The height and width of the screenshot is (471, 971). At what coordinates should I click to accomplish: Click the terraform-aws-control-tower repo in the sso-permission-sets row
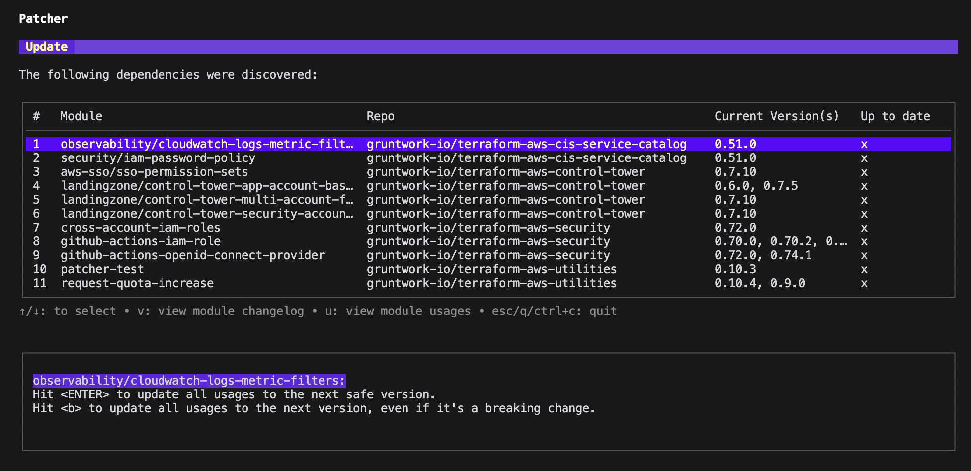(x=506, y=172)
